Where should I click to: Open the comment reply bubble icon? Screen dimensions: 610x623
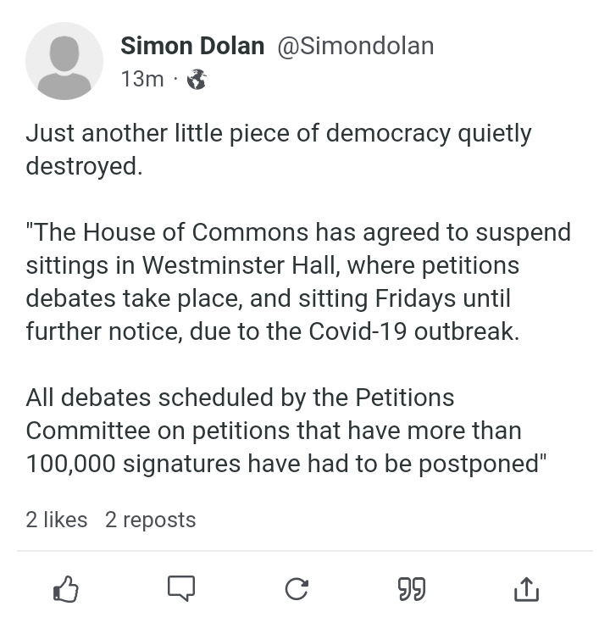point(181,588)
